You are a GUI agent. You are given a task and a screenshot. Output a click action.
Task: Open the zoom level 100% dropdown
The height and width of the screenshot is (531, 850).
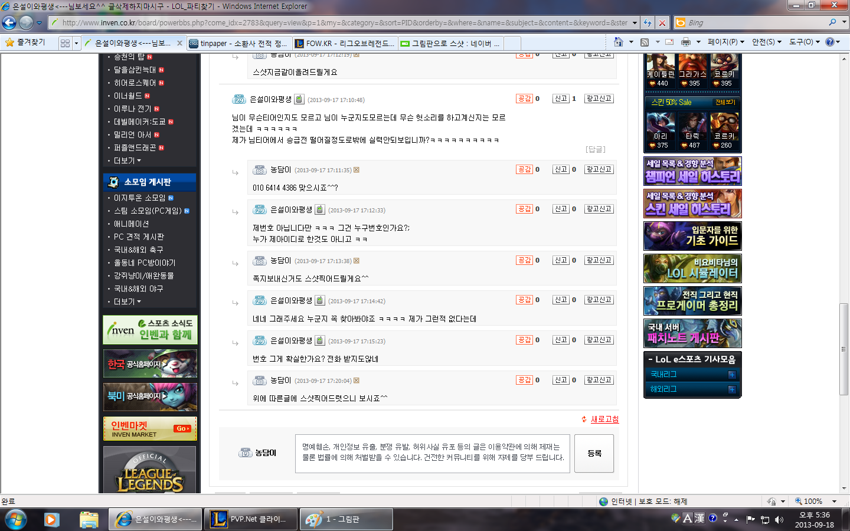pyautogui.click(x=834, y=501)
